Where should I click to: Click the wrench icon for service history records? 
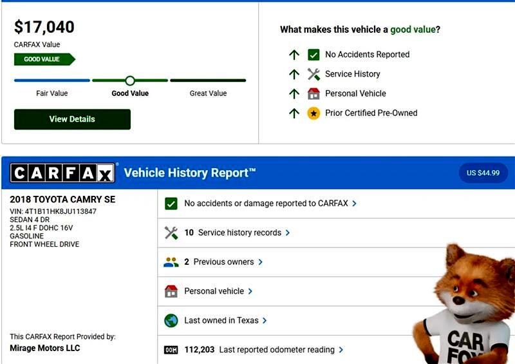[171, 233]
